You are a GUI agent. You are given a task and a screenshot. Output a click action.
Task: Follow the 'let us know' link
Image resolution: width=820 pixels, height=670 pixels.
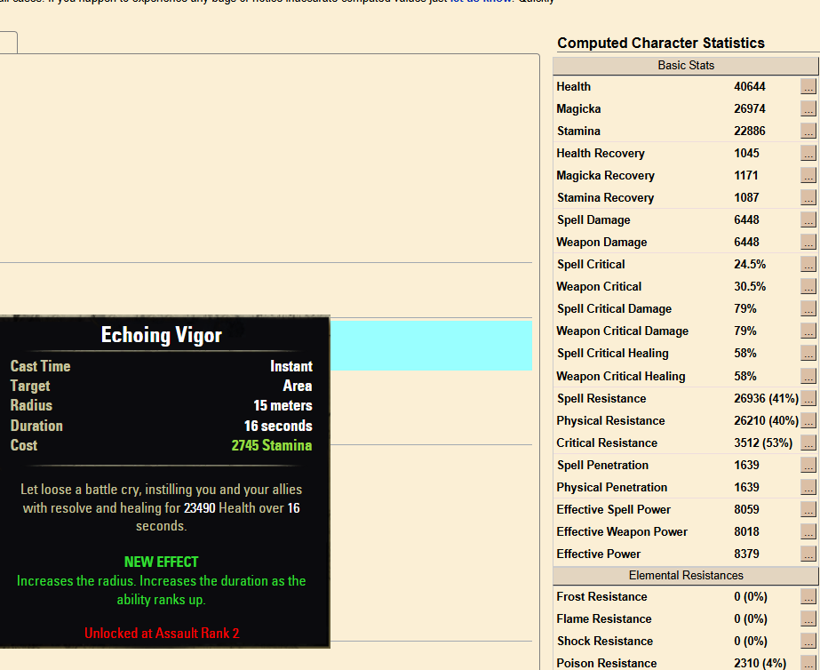pyautogui.click(x=480, y=2)
